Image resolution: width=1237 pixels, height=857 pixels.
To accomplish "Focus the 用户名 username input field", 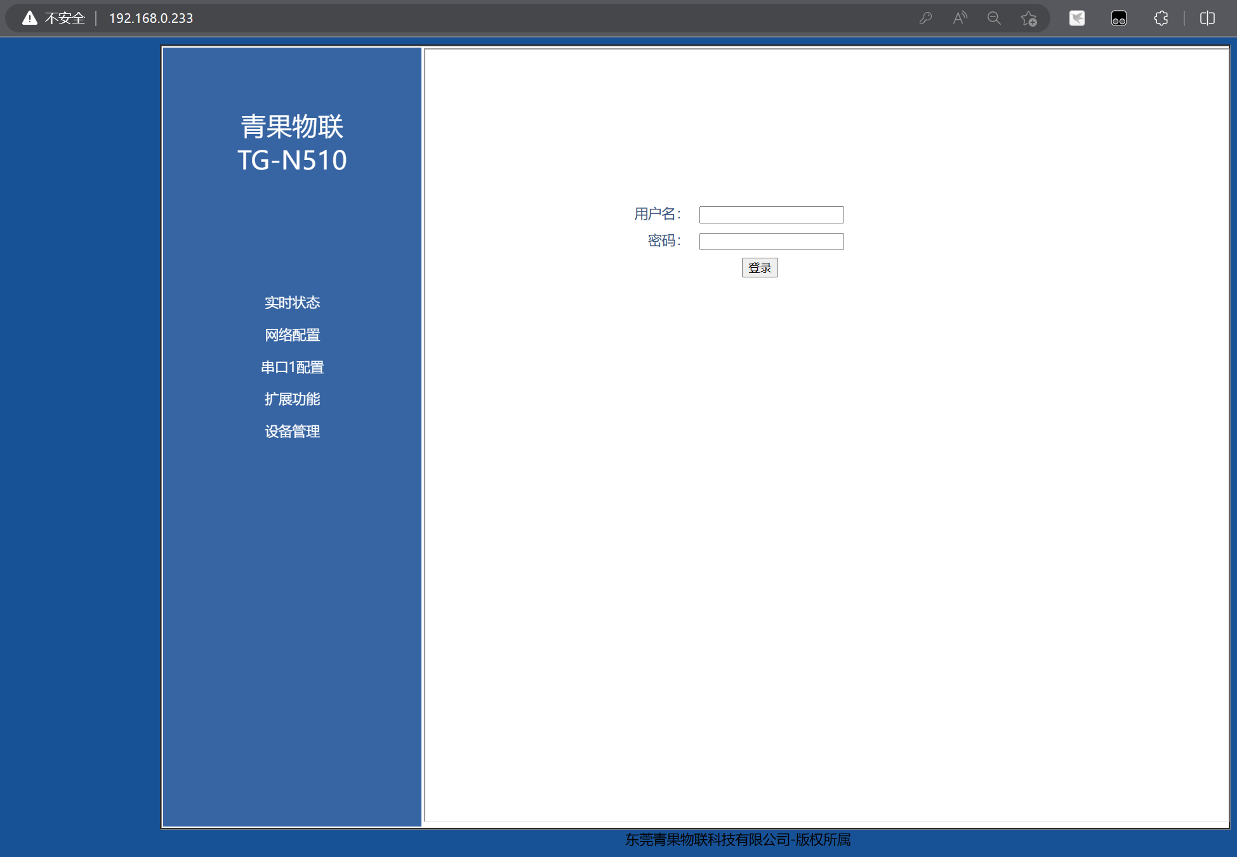I will (x=771, y=215).
